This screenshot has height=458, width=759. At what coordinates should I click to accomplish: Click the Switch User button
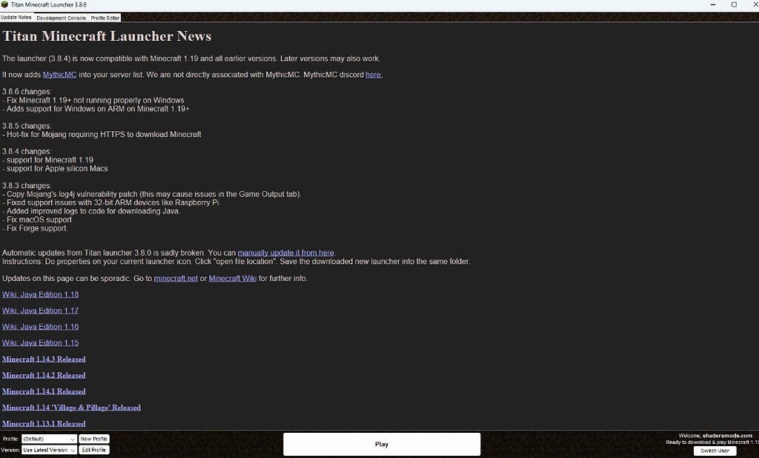[715, 451]
